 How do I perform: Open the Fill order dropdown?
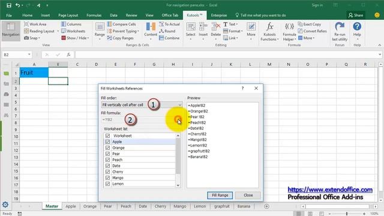click(142, 105)
